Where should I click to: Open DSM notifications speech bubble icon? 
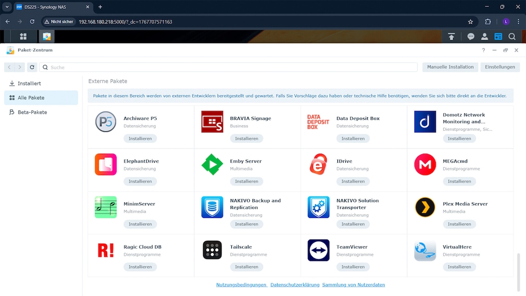click(471, 36)
